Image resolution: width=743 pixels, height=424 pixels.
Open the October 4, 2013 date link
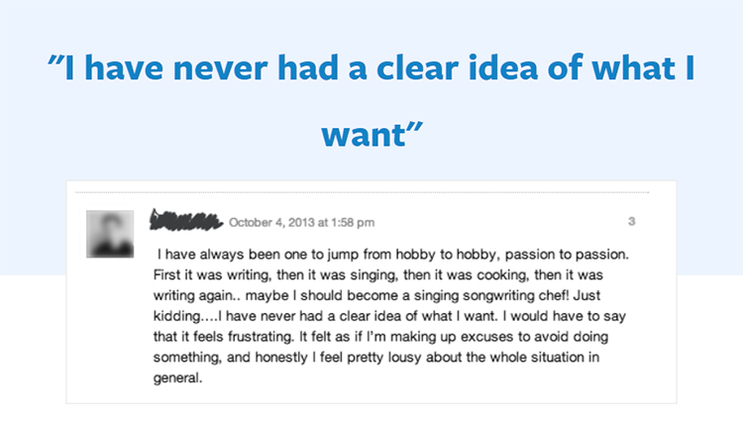272,222
